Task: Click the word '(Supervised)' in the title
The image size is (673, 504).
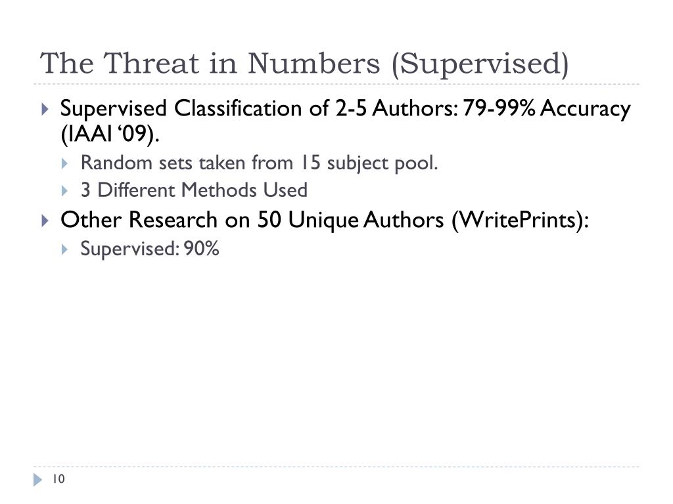Action: pyautogui.click(x=480, y=64)
